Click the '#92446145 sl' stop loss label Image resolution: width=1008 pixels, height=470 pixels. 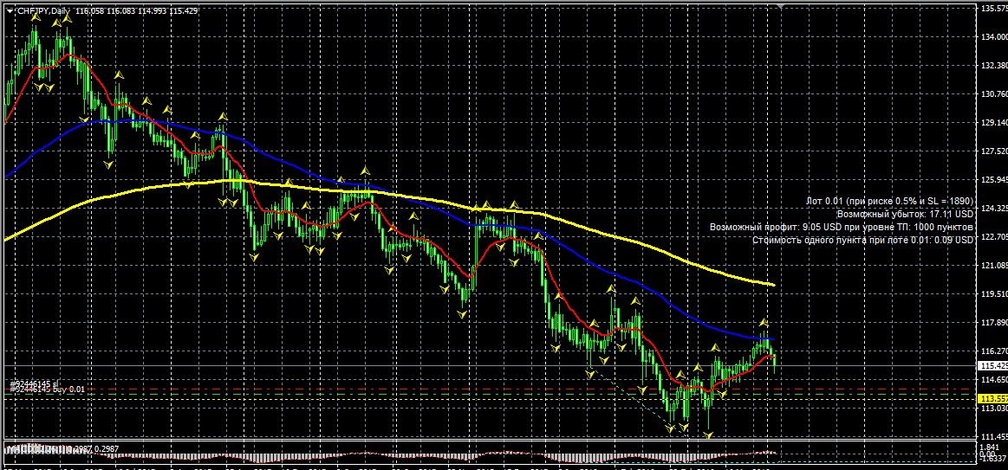coord(35,384)
